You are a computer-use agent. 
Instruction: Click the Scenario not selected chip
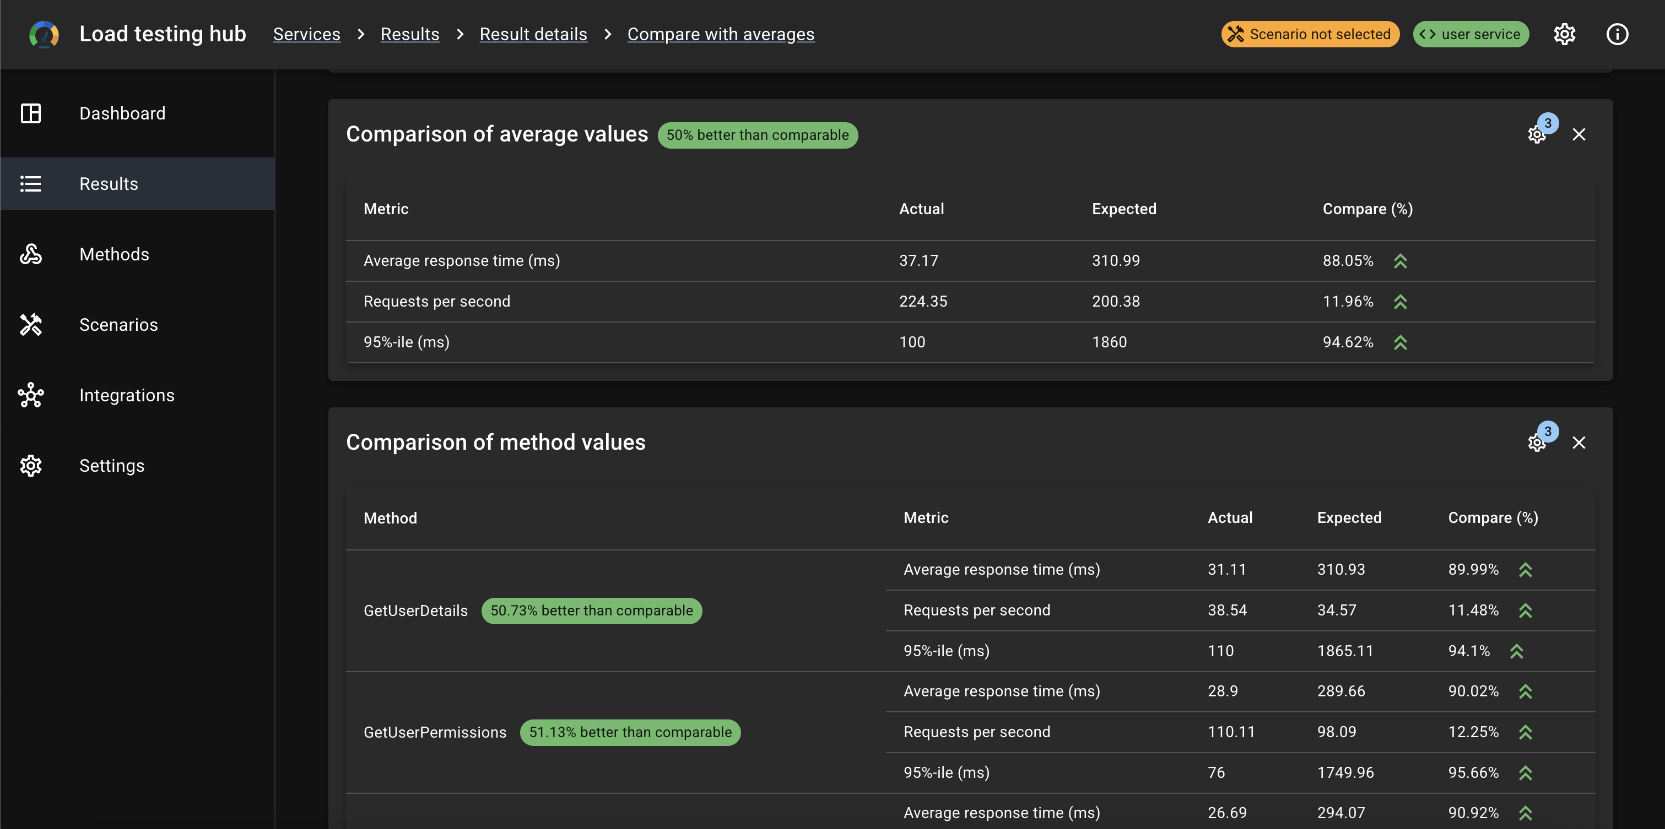coord(1310,34)
